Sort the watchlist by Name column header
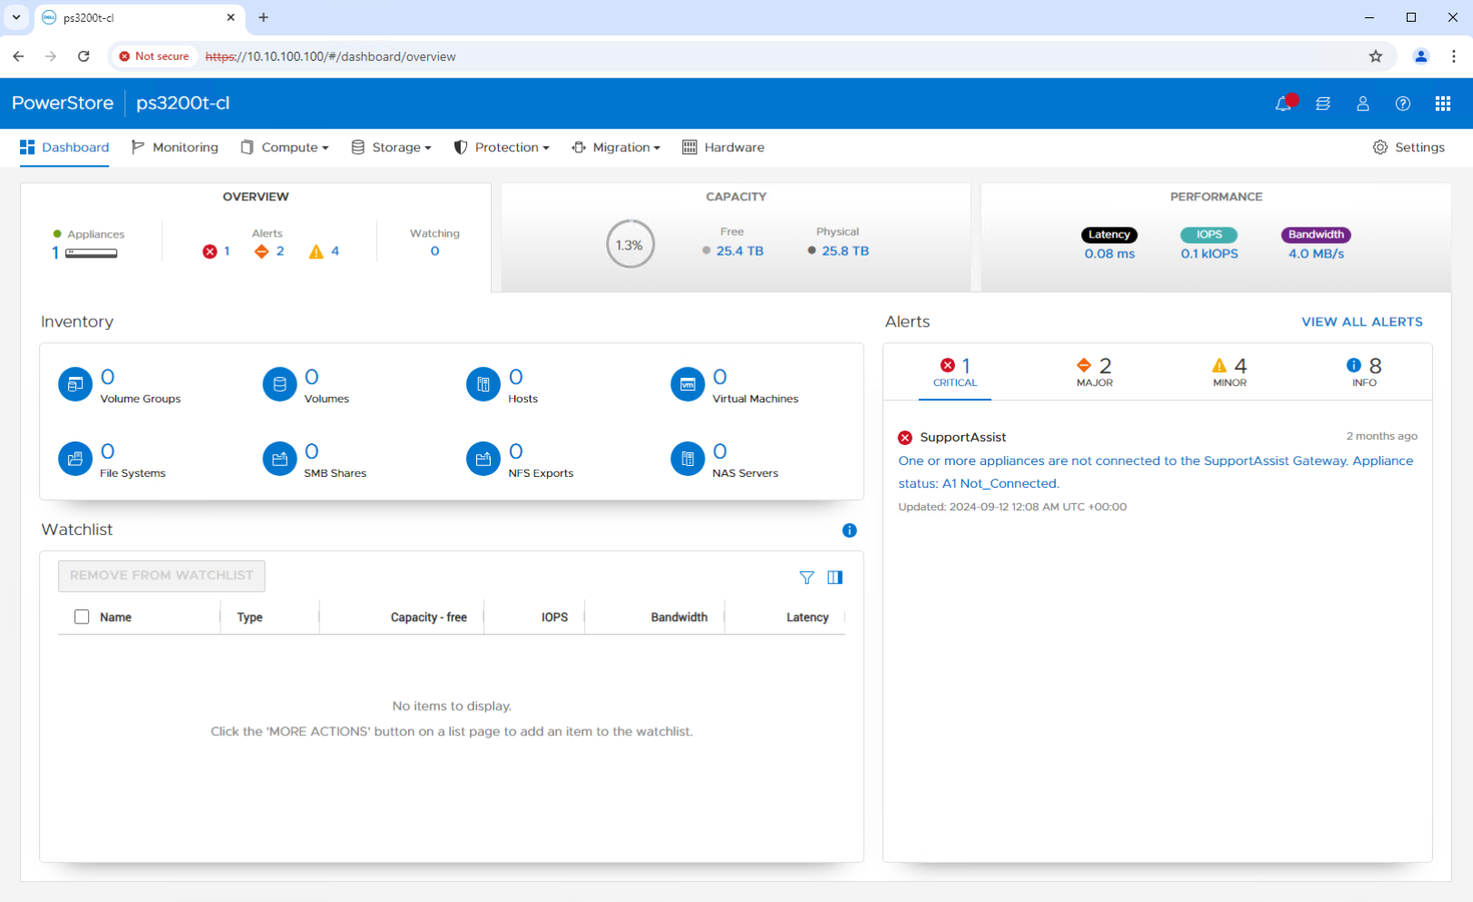Image resolution: width=1473 pixels, height=902 pixels. pyautogui.click(x=115, y=617)
